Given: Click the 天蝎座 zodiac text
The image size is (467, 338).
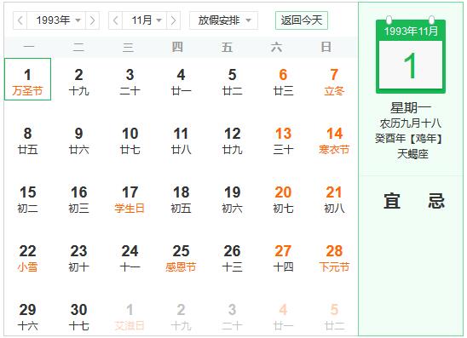Looking at the screenshot, I should click(412, 154).
